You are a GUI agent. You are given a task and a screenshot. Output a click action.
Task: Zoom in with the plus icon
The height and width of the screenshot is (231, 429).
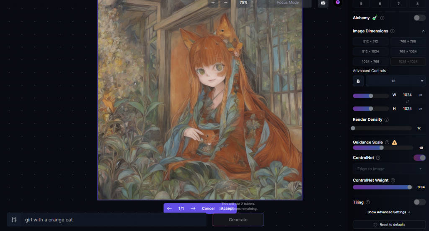(x=213, y=3)
